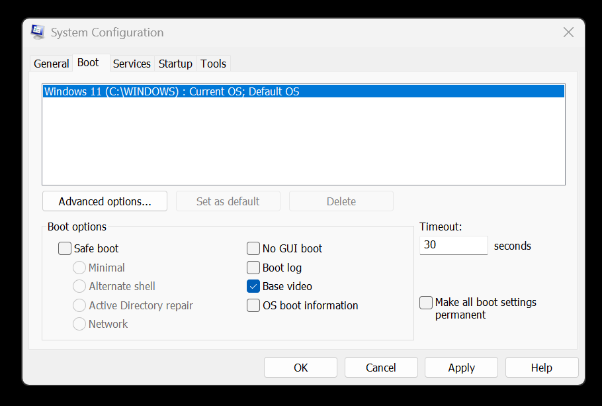The image size is (602, 406).
Task: Open the Services tab
Action: [x=132, y=64]
